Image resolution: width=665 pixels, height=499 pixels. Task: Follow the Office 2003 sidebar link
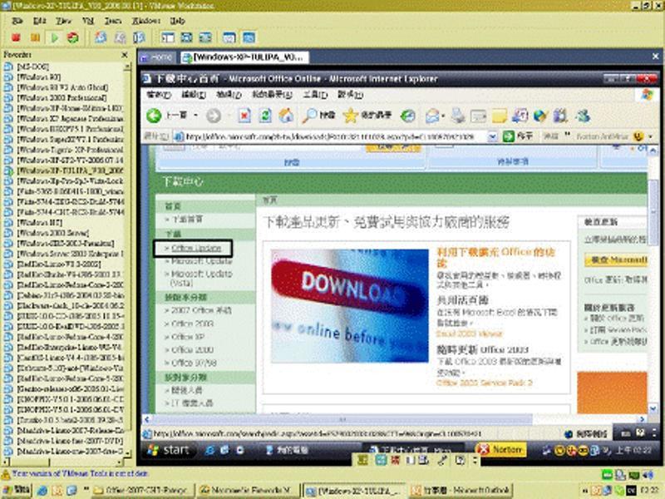pos(192,324)
